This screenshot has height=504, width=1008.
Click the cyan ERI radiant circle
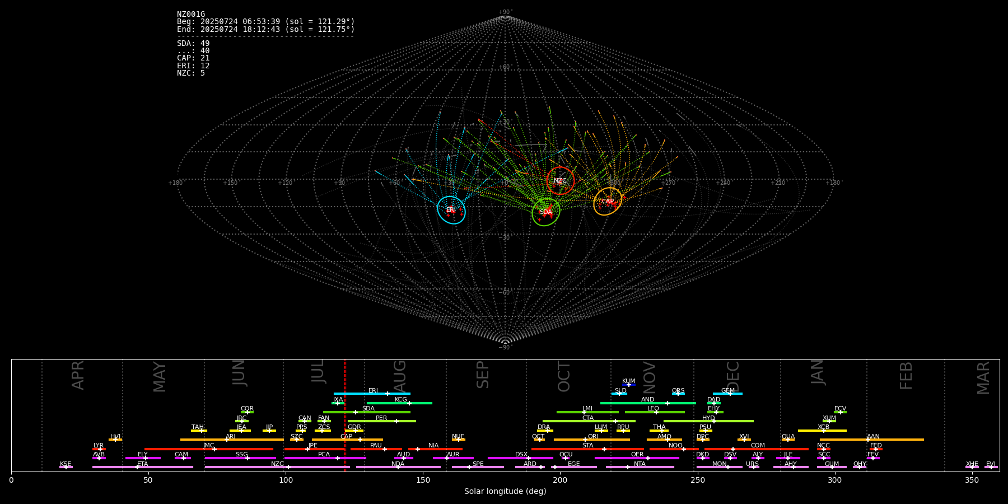(x=451, y=210)
